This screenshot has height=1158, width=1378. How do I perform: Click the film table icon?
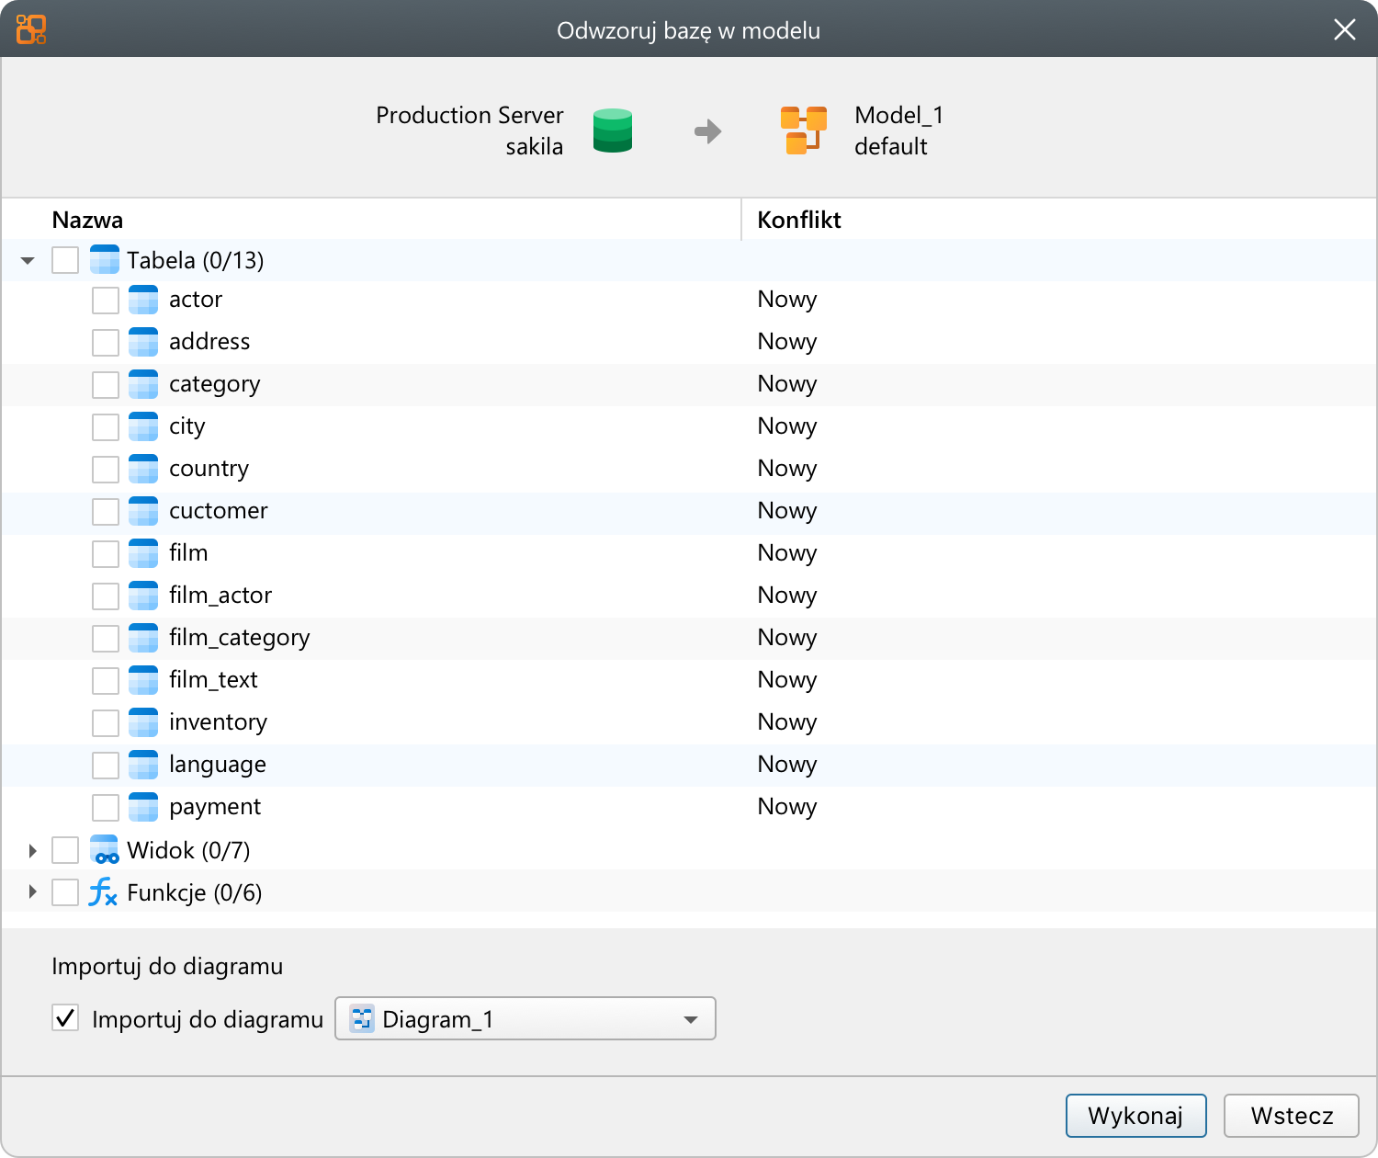coord(143,553)
